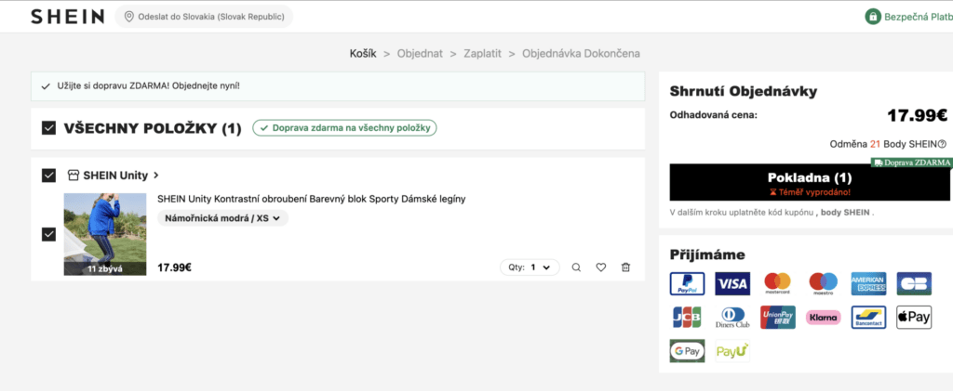
Task: Open the Qty quantity dropdown
Action: (x=530, y=267)
